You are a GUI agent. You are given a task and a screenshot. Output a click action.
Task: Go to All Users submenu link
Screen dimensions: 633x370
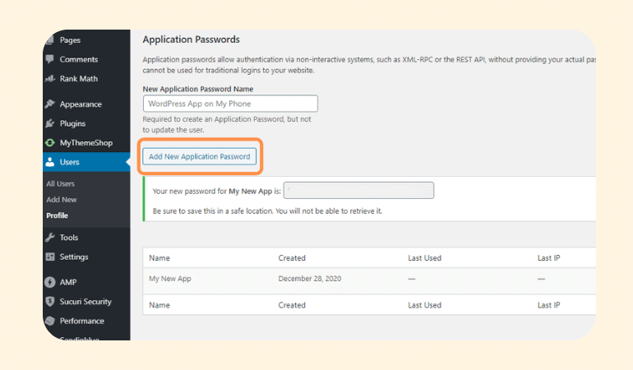tap(61, 184)
